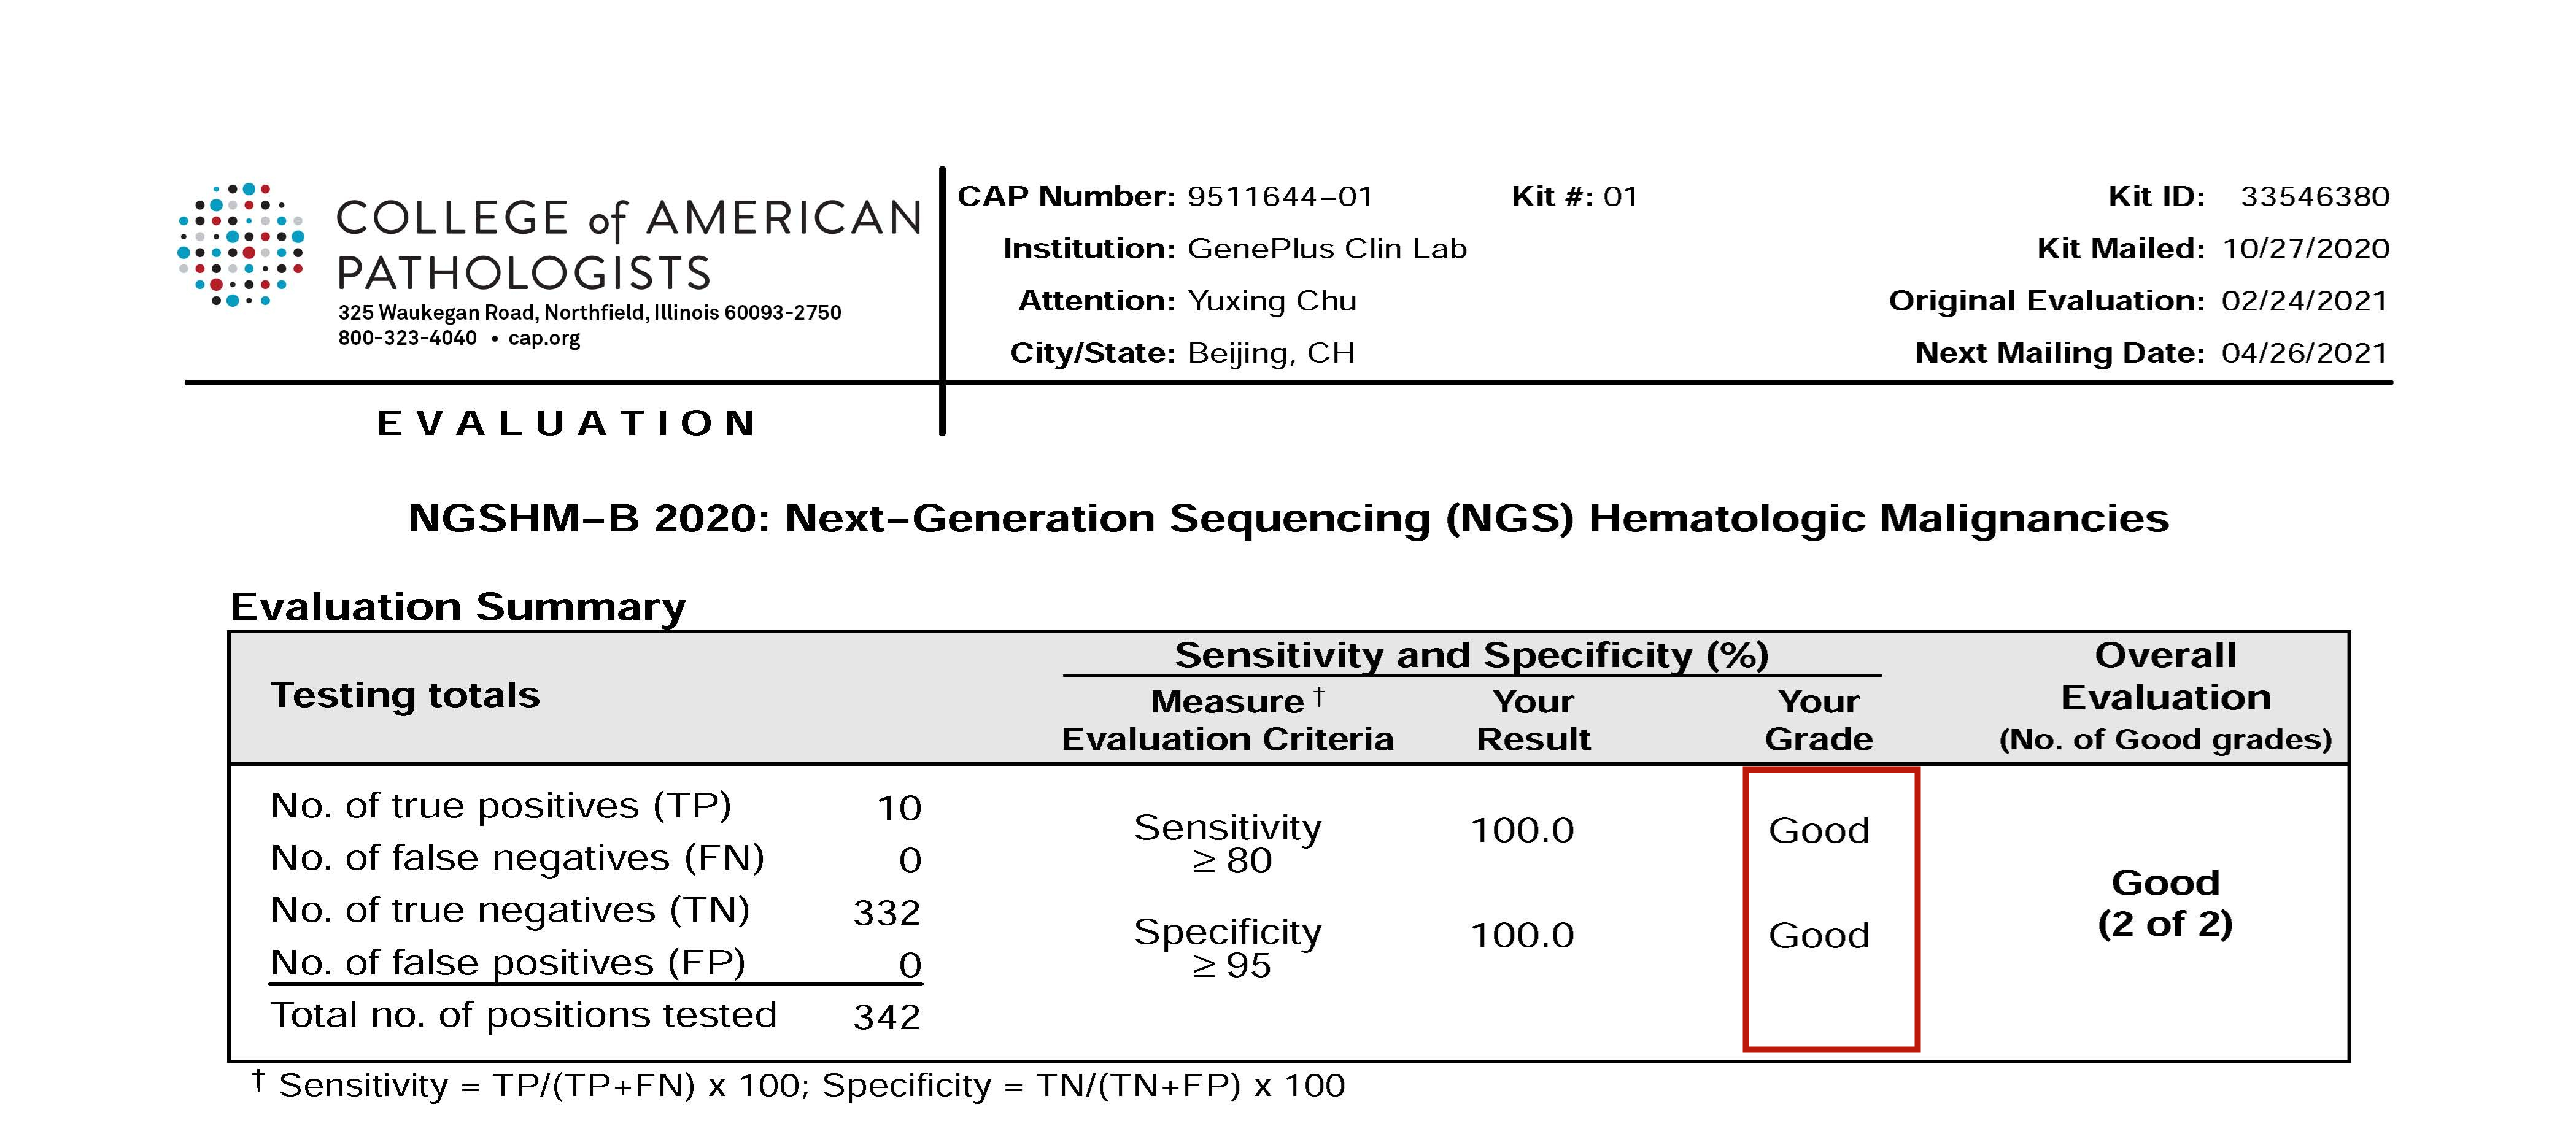The width and height of the screenshot is (2576, 1126).
Task: Click the true negatives count 332
Action: (887, 912)
